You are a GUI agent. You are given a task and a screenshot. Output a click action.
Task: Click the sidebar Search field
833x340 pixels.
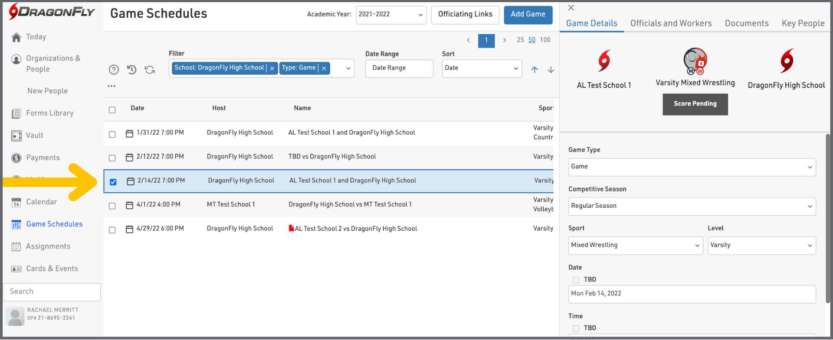[x=52, y=291]
